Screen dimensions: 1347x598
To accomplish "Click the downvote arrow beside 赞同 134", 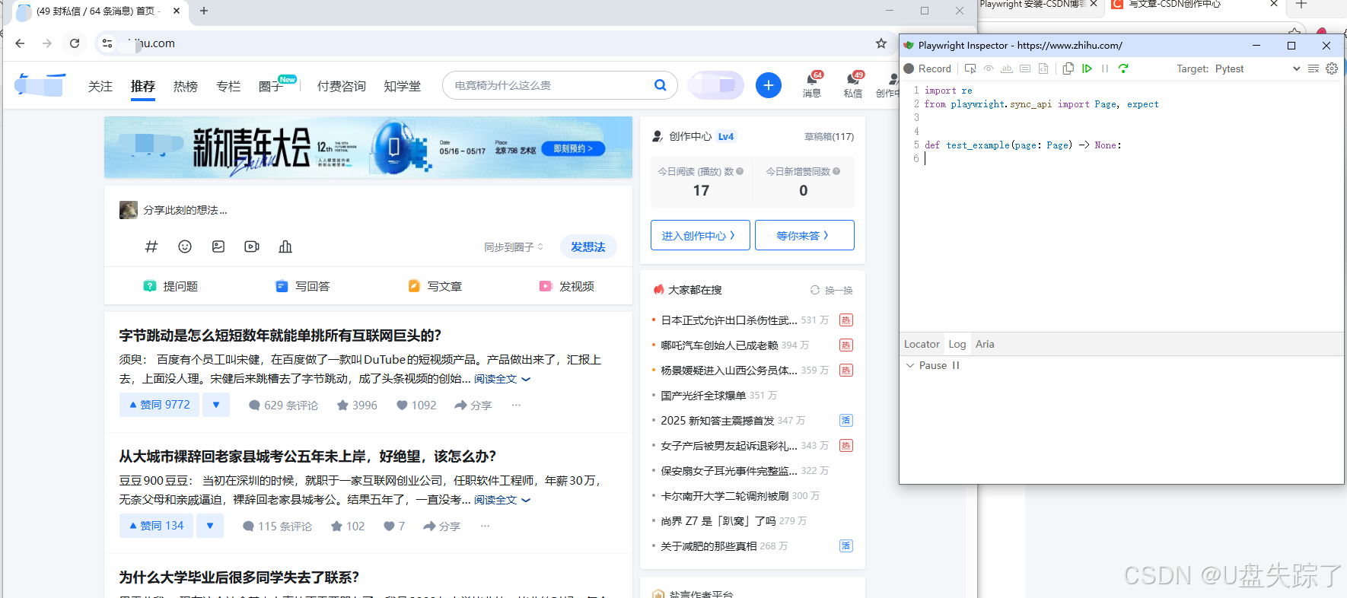I will (x=210, y=526).
